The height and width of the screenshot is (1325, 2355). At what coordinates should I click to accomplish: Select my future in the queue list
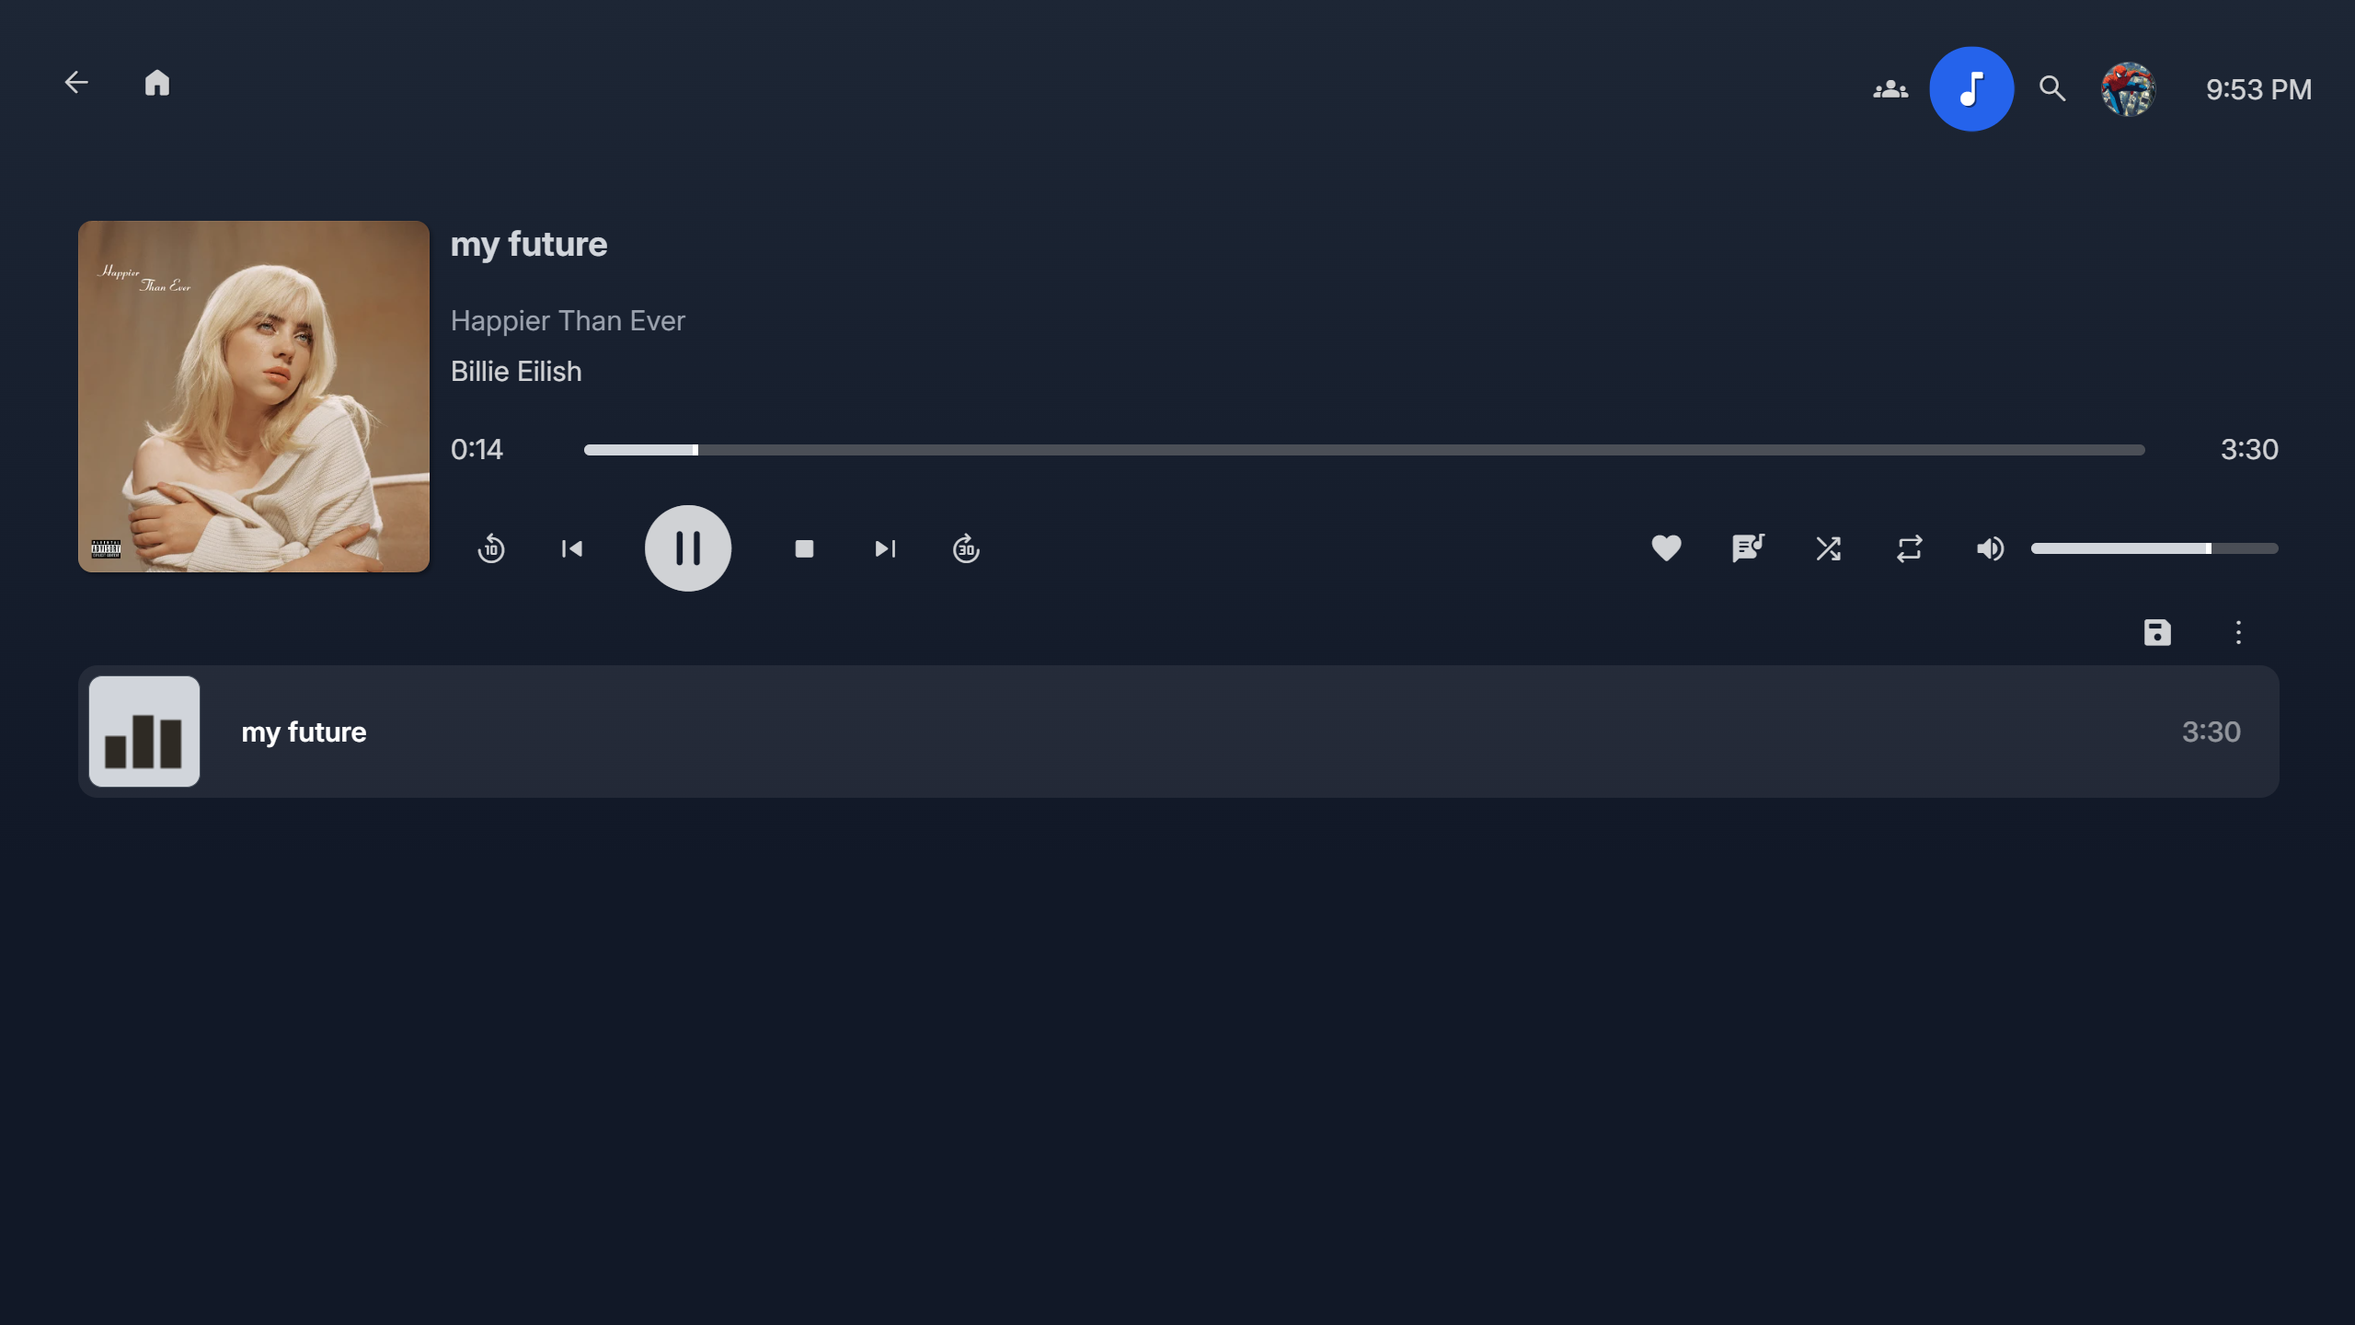(x=1178, y=732)
